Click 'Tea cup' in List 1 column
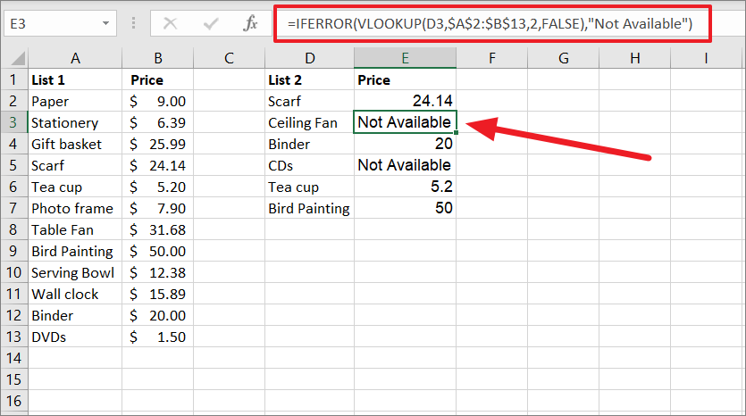746x416 pixels. [x=75, y=187]
